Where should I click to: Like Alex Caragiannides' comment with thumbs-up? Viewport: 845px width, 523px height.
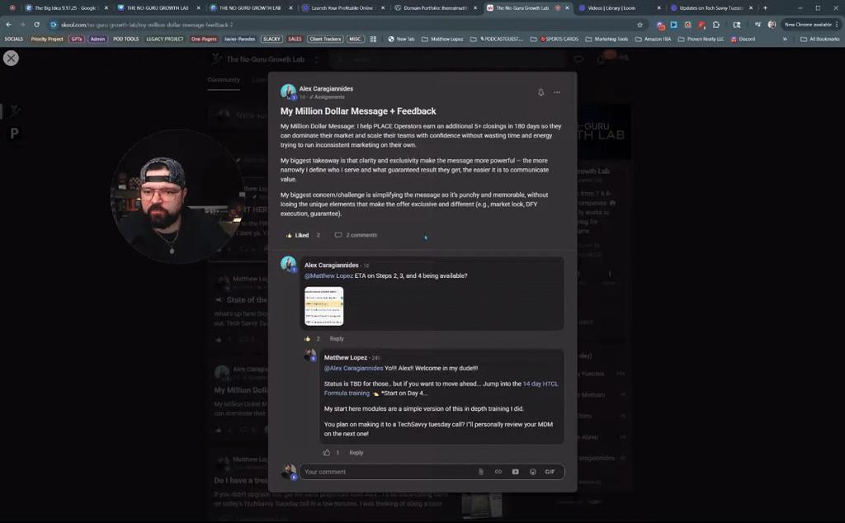pyautogui.click(x=308, y=339)
